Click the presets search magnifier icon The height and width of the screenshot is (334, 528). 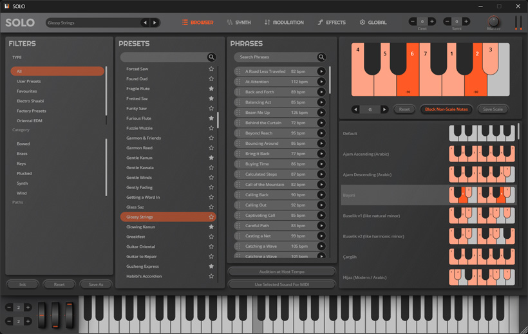pos(211,57)
